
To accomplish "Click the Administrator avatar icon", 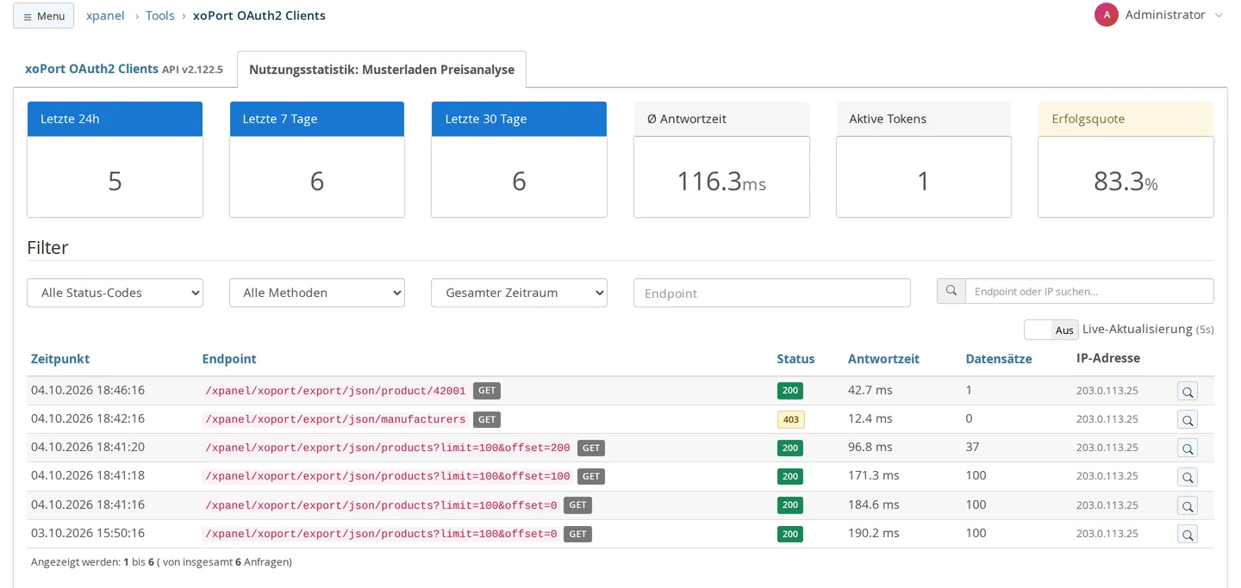I will (x=1107, y=15).
